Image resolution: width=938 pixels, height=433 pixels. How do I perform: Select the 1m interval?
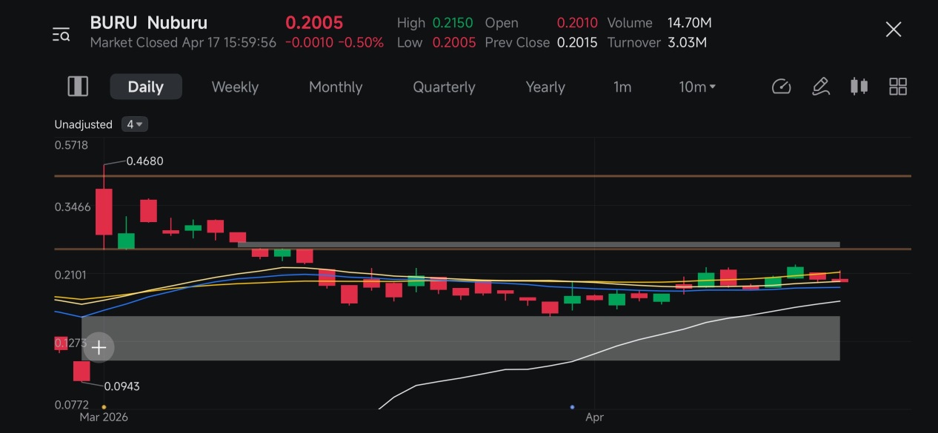(x=622, y=87)
